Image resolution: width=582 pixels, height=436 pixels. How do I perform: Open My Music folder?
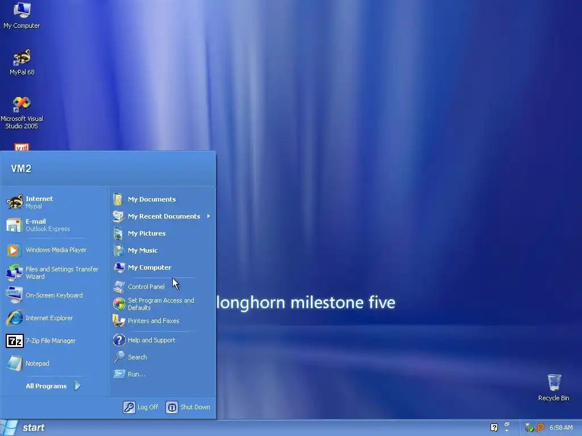coord(162,250)
